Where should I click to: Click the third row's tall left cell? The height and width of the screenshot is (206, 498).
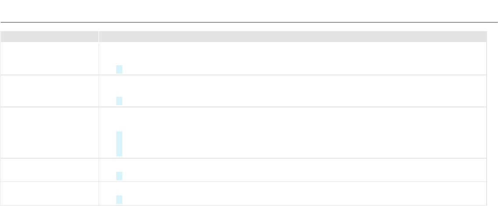50,132
